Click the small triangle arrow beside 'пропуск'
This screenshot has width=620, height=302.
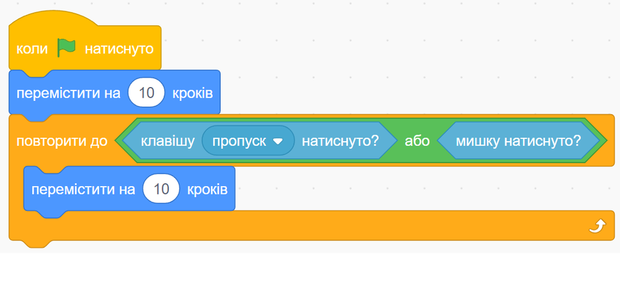click(x=278, y=141)
